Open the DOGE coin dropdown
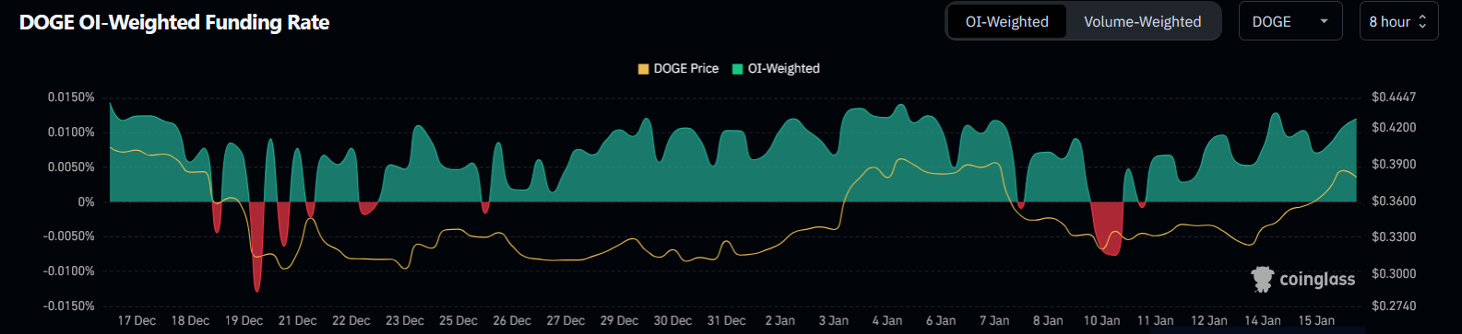1462x334 pixels. click(x=1290, y=21)
